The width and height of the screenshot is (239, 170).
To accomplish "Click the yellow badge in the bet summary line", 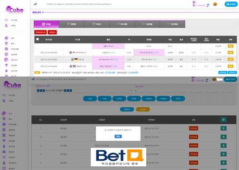I will click(37, 73).
